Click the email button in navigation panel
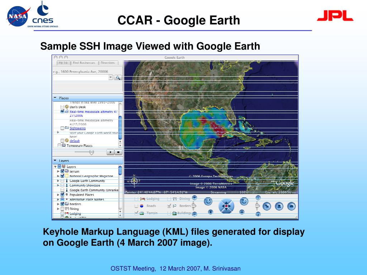367x275 pixels. pyautogui.click(x=291, y=206)
